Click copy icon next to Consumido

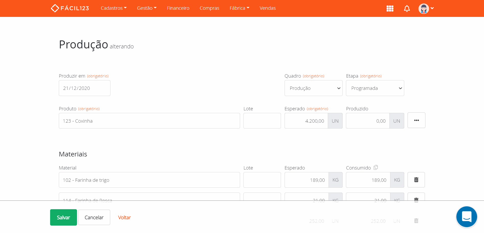pyautogui.click(x=376, y=167)
